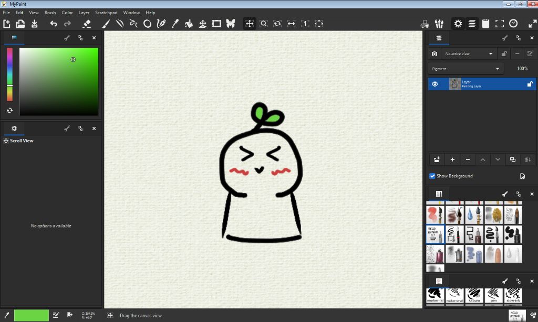Image resolution: width=538 pixels, height=322 pixels.
Task: Select the Edit Frame tool
Action: coord(216,24)
